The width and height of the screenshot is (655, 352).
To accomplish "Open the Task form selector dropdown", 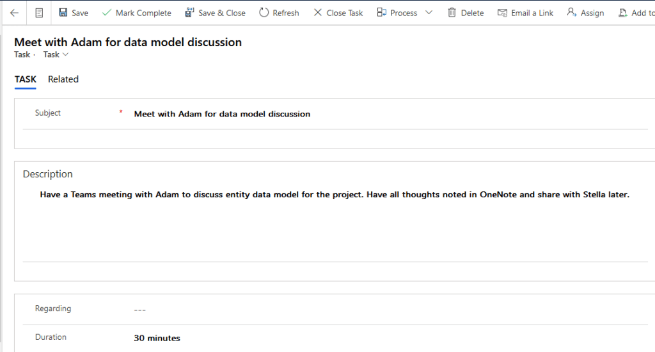I will pyautogui.click(x=56, y=55).
